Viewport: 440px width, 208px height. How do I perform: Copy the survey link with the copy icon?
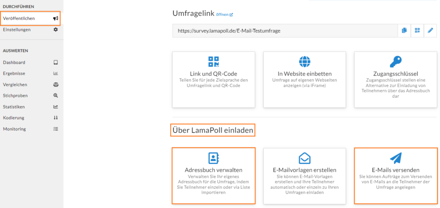pos(404,31)
